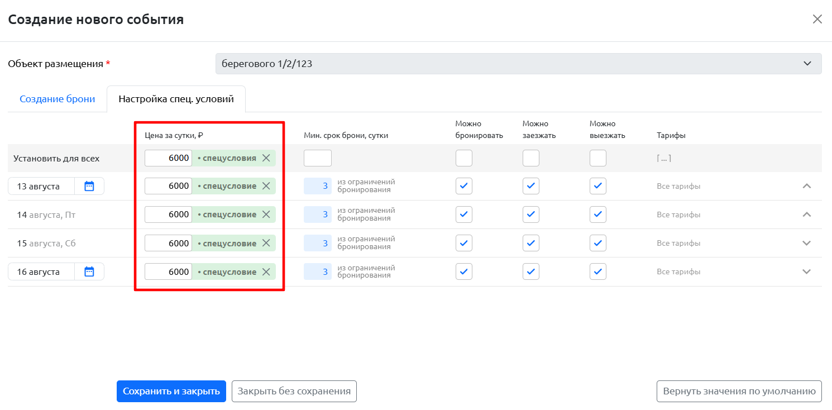
Task: Open tariffs selector in Установить для всех row
Action: click(664, 158)
